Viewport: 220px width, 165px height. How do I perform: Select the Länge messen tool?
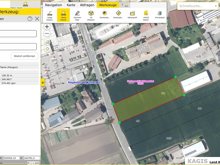[50, 15]
